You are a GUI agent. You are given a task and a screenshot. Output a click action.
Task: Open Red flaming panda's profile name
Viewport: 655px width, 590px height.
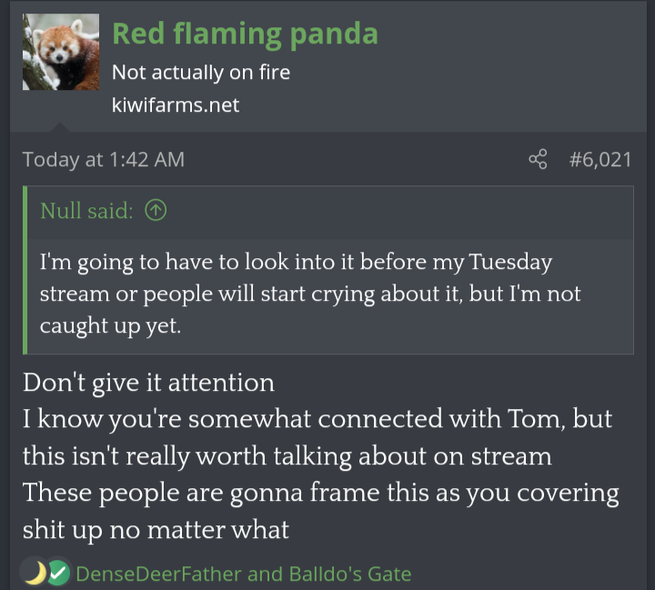pos(244,34)
